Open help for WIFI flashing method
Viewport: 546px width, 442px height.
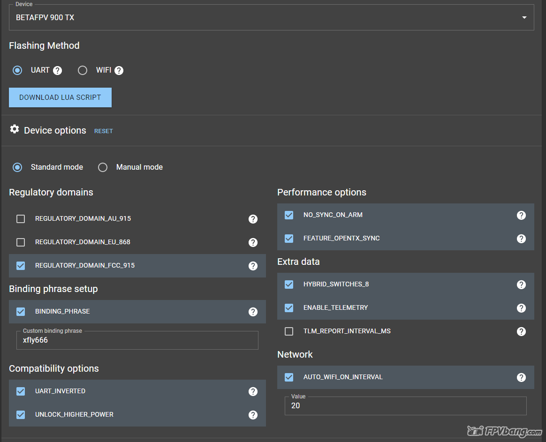tap(119, 71)
